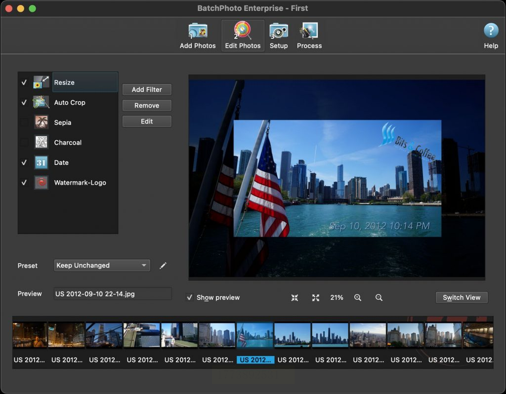Open the Preset dropdown
Viewport: 506px width, 394px height.
point(102,266)
